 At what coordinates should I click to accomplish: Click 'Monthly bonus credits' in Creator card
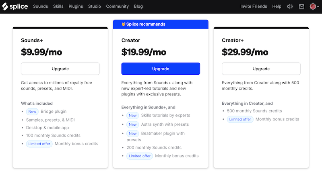coord(177,156)
